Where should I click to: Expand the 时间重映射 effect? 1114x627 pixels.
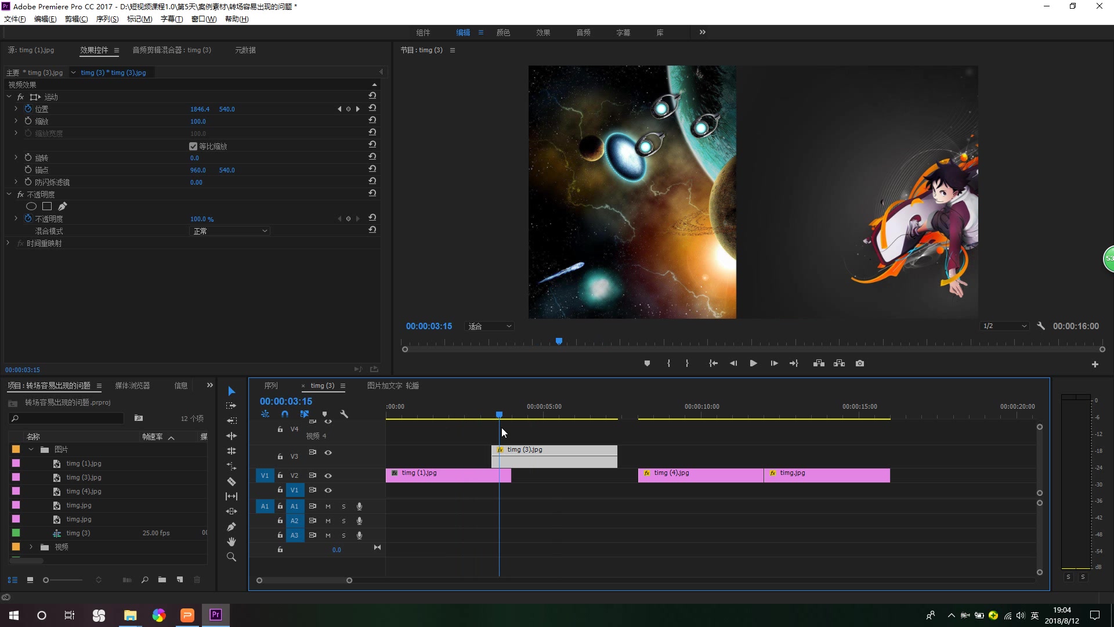pyautogui.click(x=8, y=243)
